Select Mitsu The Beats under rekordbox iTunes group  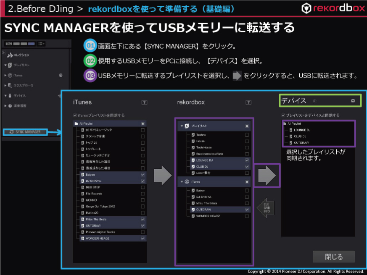[x=220, y=203]
